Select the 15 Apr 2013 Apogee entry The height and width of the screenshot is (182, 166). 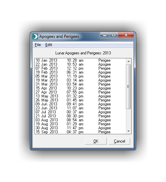80,88
